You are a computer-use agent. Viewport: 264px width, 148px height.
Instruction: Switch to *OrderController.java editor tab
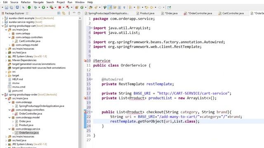198,13
